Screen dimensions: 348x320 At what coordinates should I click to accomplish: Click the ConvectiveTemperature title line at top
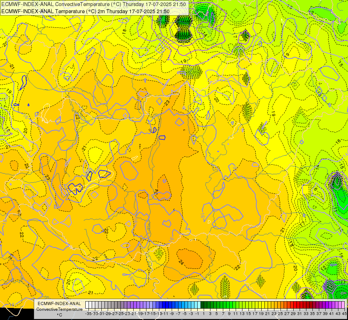tap(93, 4)
